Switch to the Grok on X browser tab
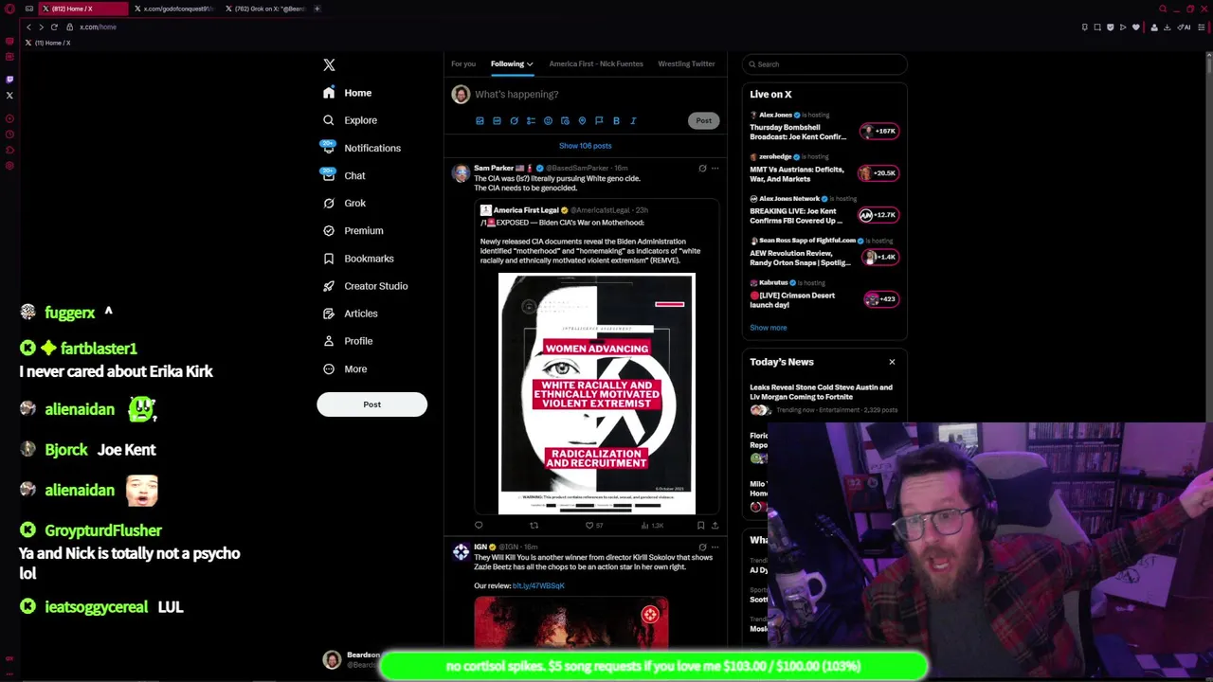 (x=265, y=9)
